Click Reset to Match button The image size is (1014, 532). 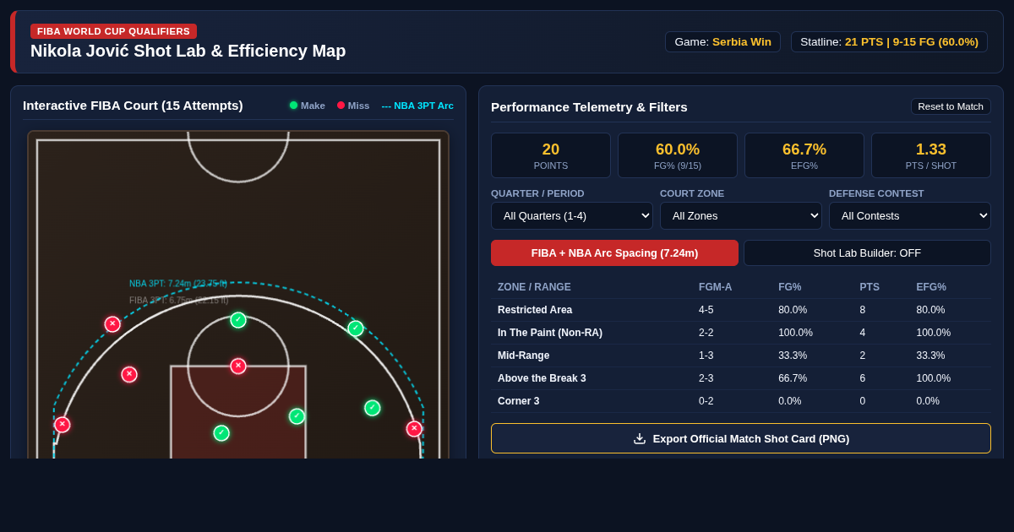coord(951,106)
